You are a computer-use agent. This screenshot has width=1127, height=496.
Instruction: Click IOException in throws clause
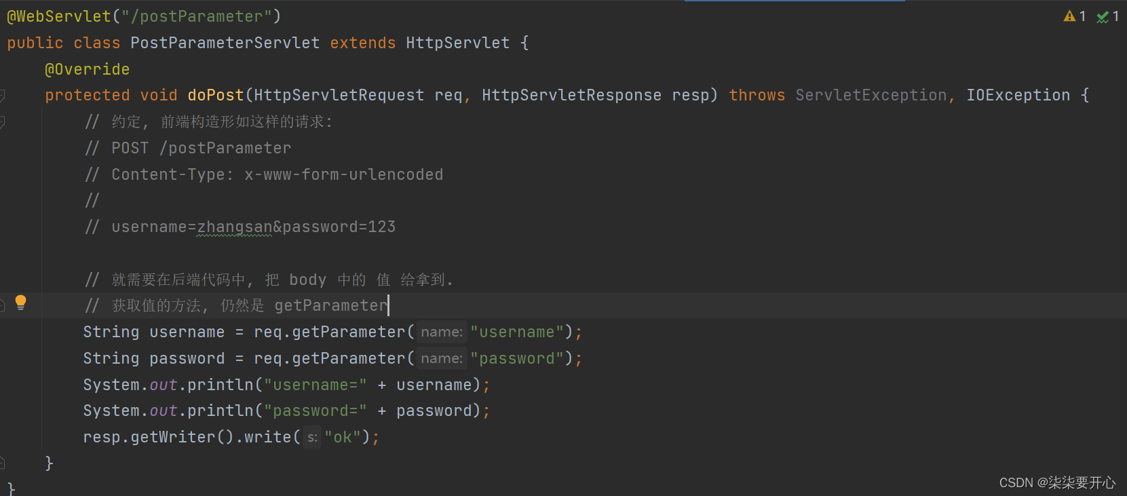pos(1018,95)
